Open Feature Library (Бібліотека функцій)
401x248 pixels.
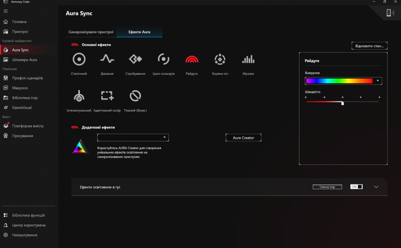pyautogui.click(x=29, y=215)
